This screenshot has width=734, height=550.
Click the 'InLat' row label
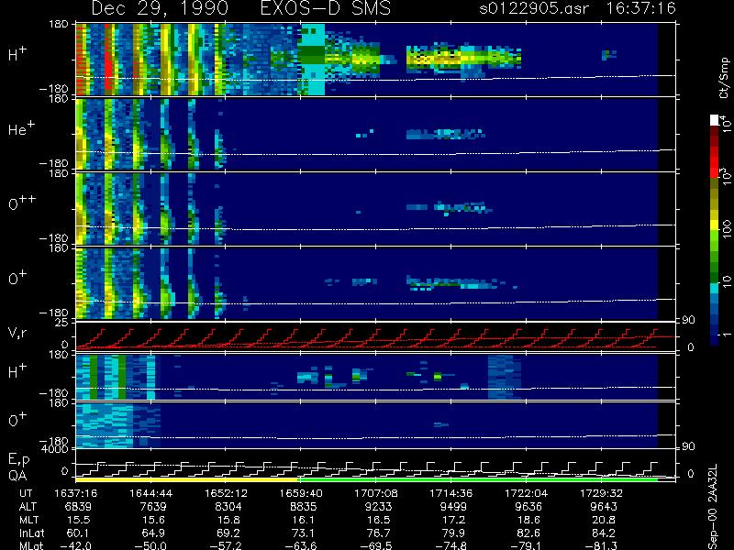pos(31,533)
